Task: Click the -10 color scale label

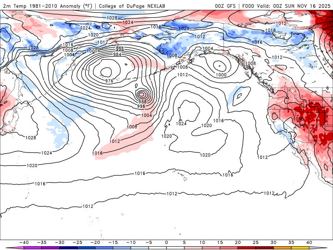Action: point(131,242)
